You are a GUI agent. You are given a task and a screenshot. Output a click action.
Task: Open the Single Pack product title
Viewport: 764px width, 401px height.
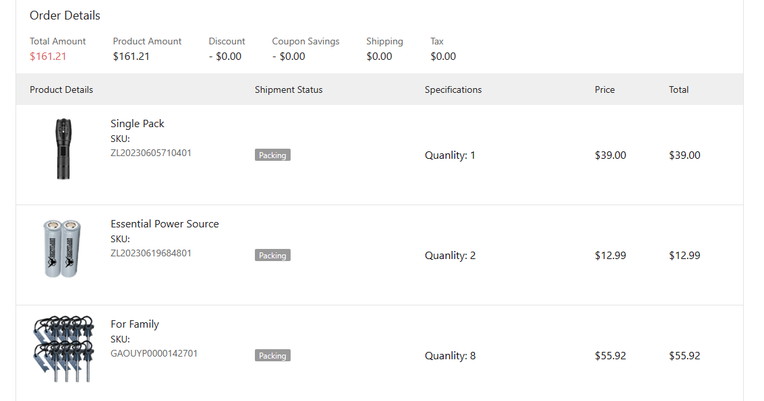point(138,124)
